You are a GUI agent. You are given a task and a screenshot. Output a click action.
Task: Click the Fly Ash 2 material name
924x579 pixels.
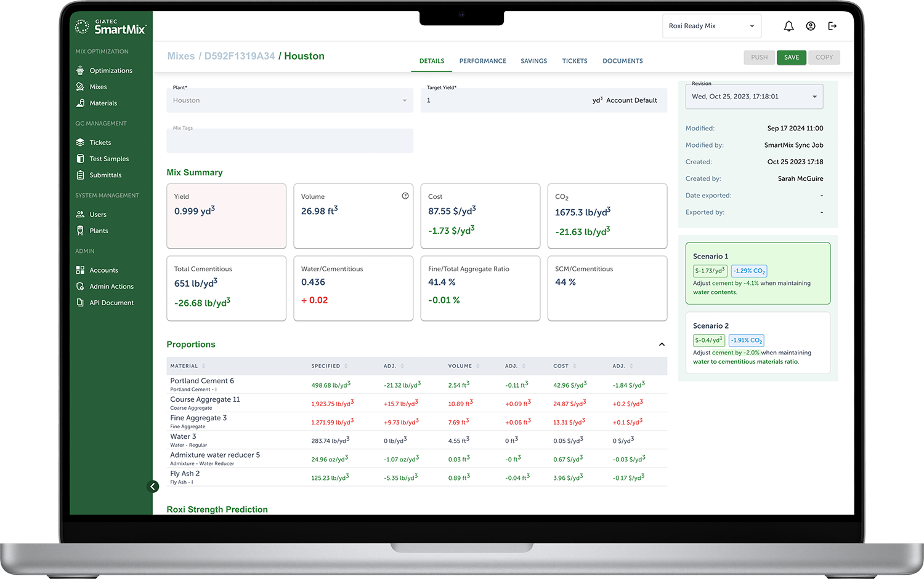[185, 474]
